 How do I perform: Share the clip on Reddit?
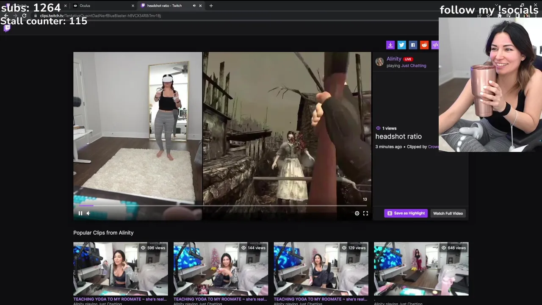[424, 45]
